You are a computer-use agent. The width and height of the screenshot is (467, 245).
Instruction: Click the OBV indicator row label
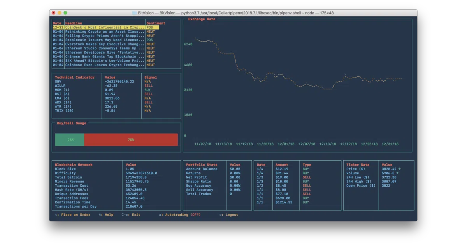pyautogui.click(x=58, y=82)
